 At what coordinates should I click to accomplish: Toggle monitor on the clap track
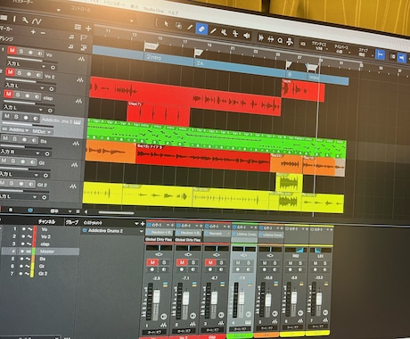click(37, 96)
